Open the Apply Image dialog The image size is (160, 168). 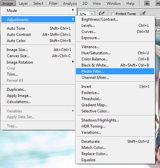tap(38, 96)
